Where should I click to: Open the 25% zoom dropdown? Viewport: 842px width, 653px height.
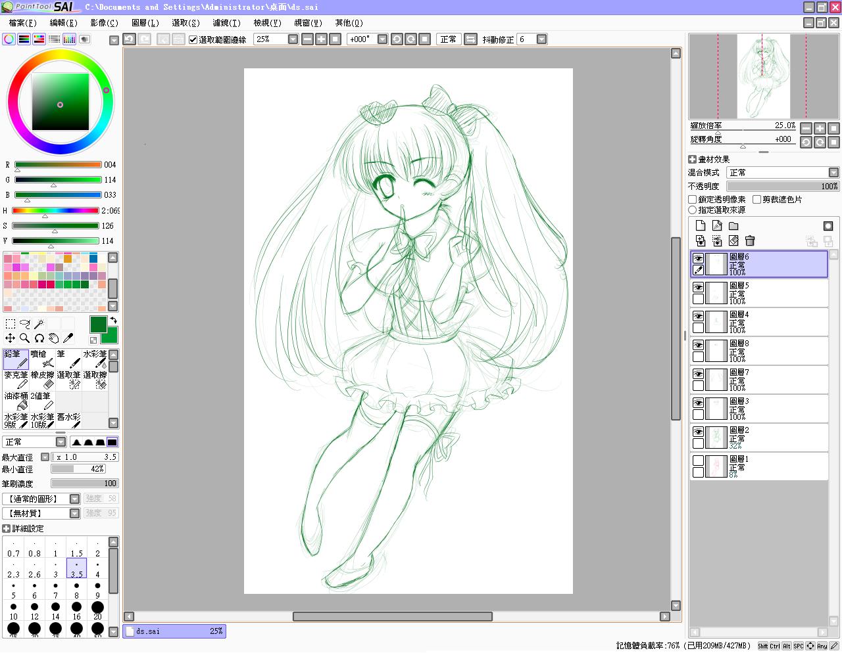point(293,39)
